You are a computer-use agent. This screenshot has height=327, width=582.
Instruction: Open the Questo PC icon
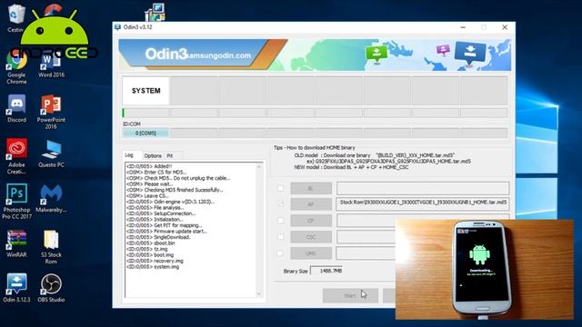tap(51, 154)
